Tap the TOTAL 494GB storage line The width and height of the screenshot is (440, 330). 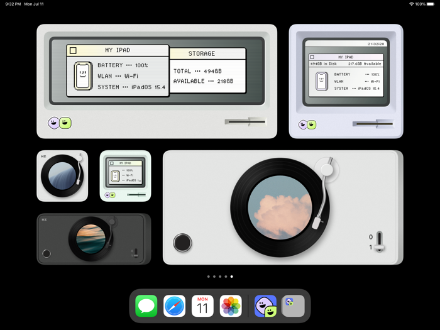coord(197,71)
